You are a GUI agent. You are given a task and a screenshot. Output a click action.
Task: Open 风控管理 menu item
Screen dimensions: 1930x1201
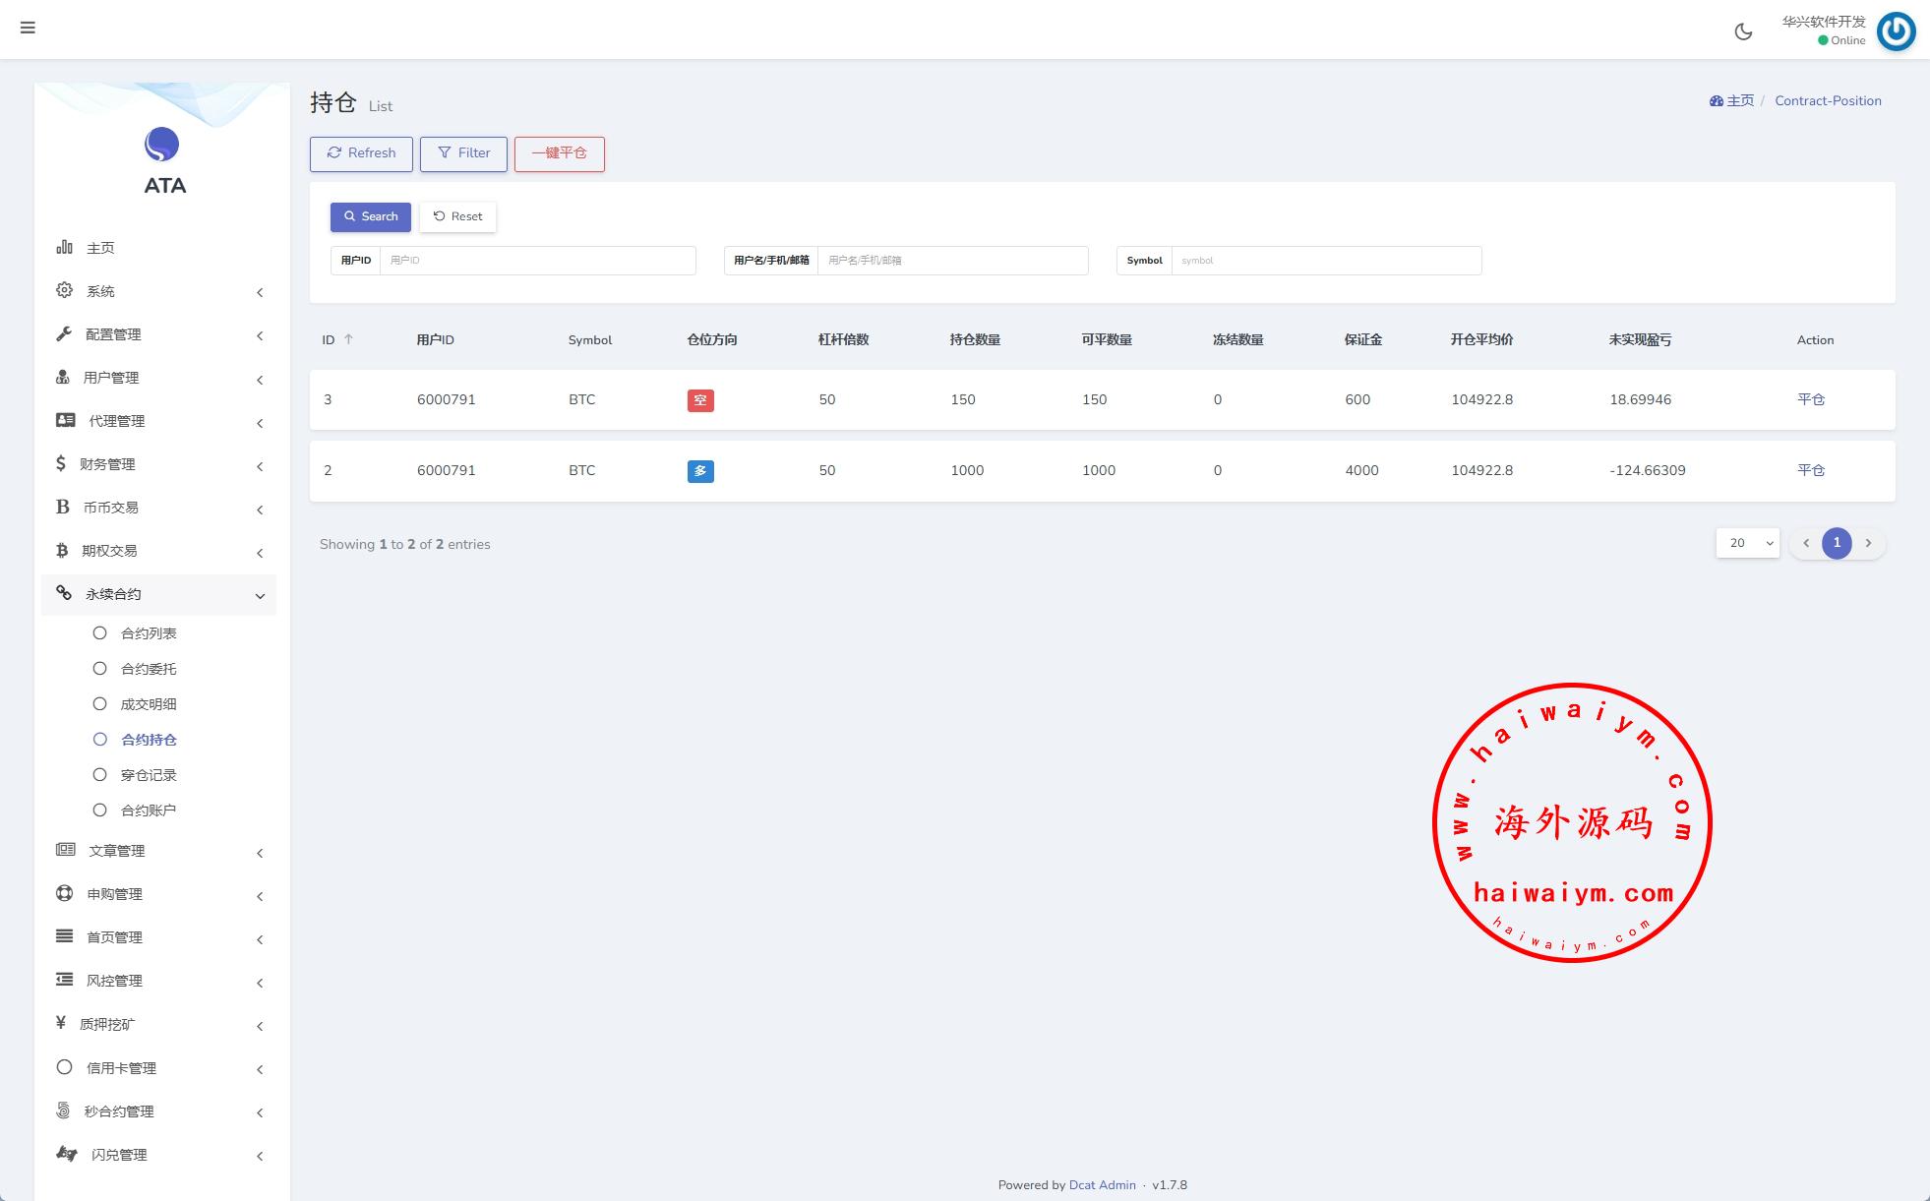(x=115, y=981)
